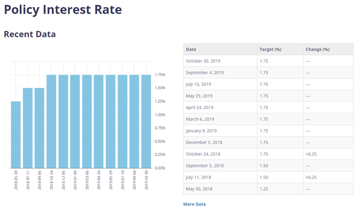The width and height of the screenshot is (360, 209).
Task: Click the chart bar for 2018-09-05
Action: click(x=39, y=128)
